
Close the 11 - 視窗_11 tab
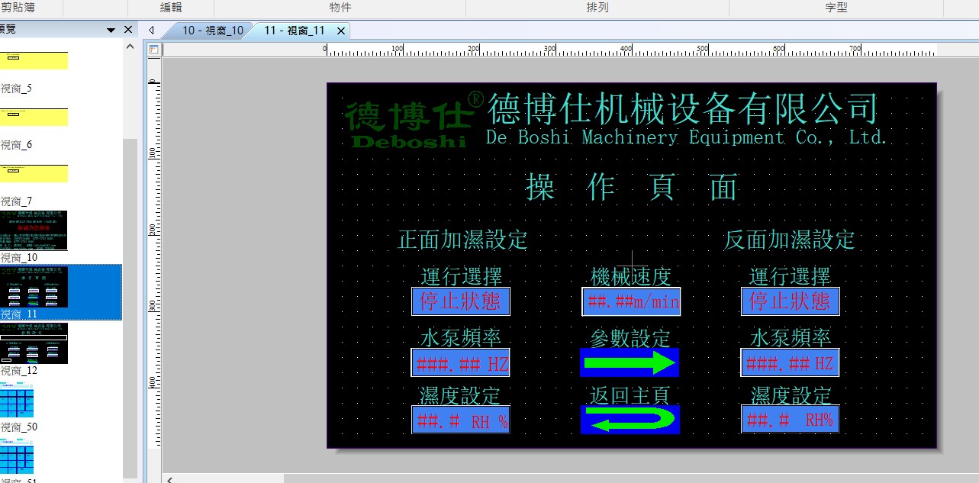341,31
